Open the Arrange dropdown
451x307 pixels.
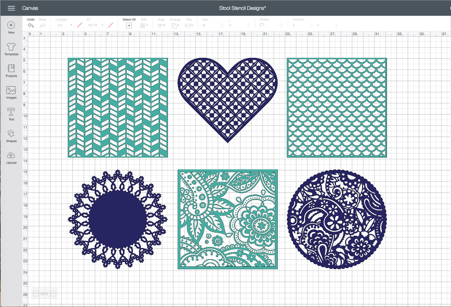pyautogui.click(x=175, y=25)
